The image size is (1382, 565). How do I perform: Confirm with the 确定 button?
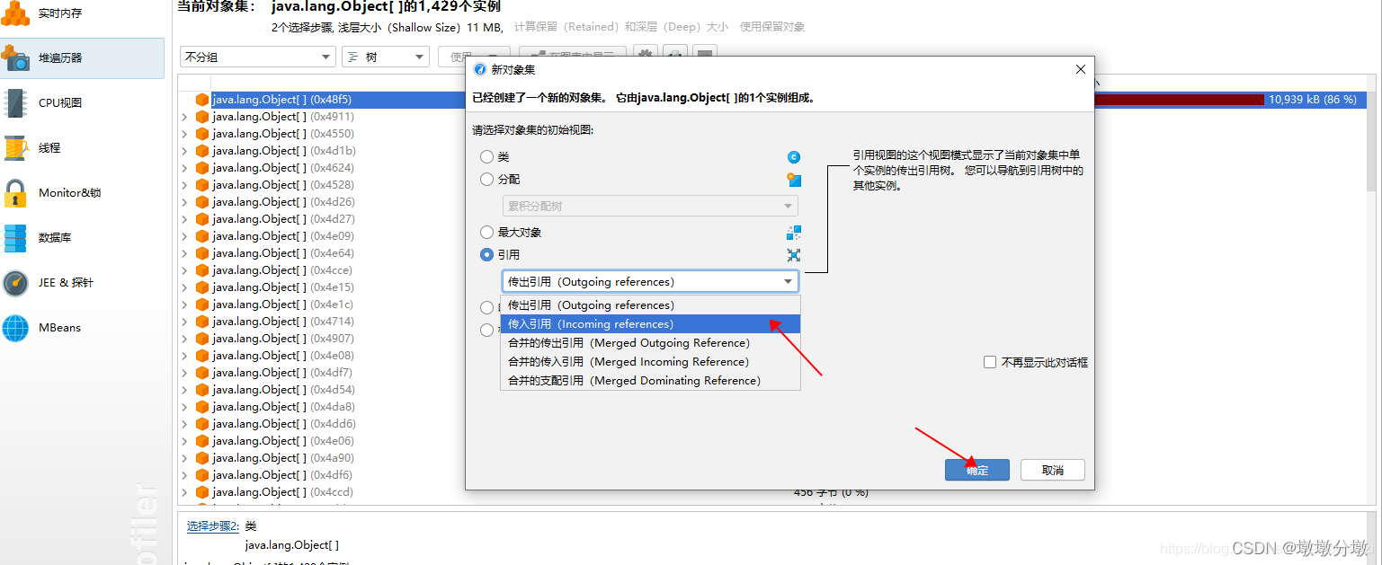pos(977,471)
